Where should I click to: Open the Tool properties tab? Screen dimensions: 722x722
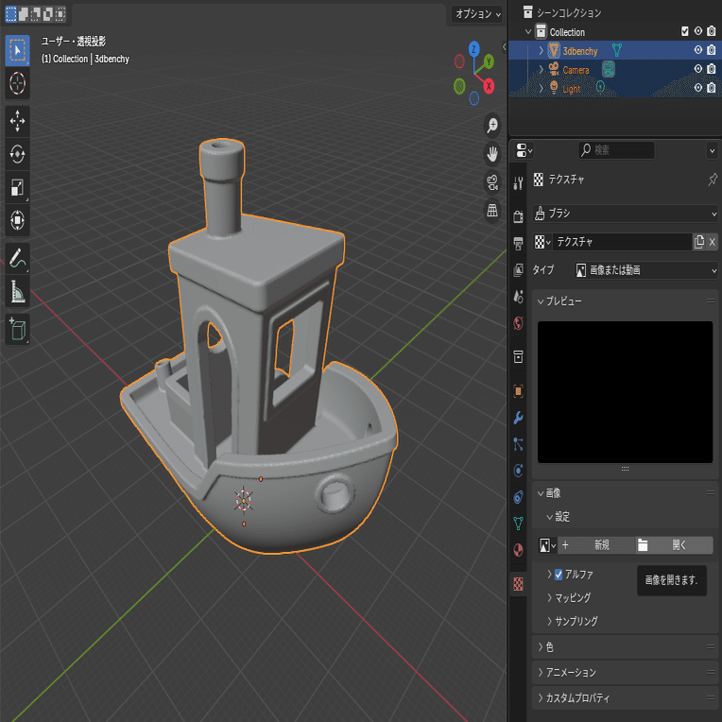pos(519,183)
